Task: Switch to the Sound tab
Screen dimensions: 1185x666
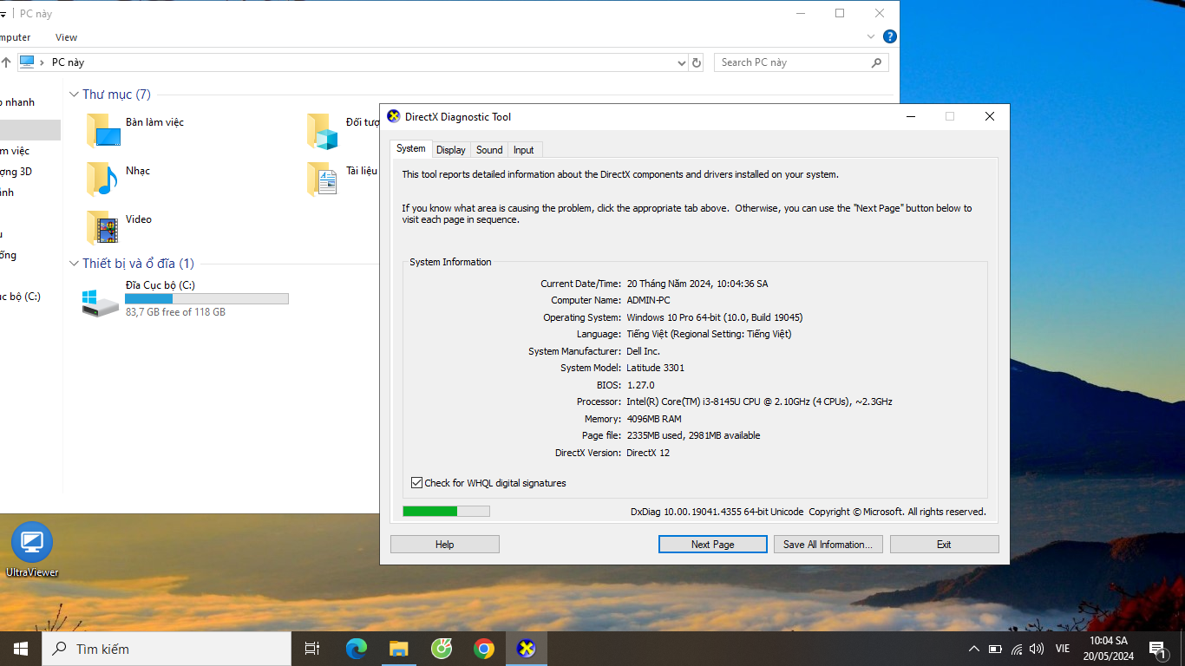Action: 489,150
